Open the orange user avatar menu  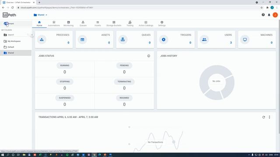click(x=275, y=15)
